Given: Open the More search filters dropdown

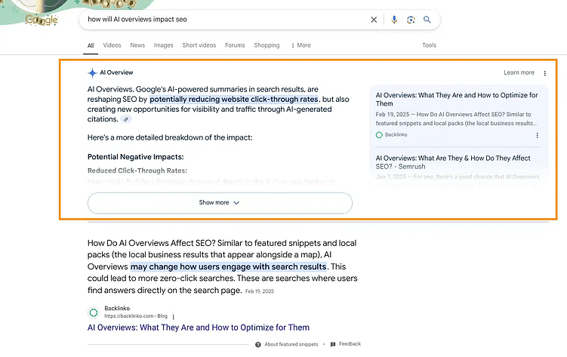Looking at the screenshot, I should coord(300,45).
